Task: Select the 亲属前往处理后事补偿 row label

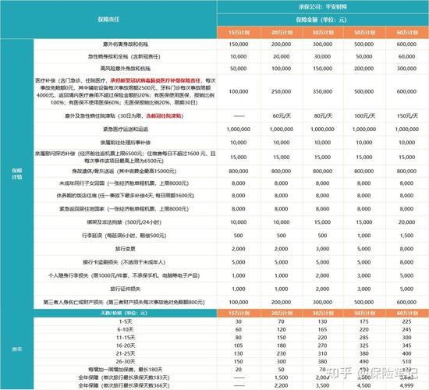Action: pos(126,143)
